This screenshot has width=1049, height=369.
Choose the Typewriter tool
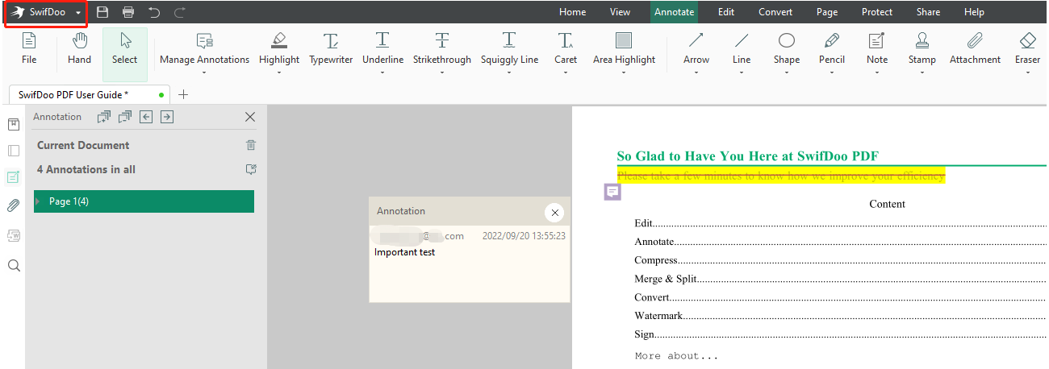pos(331,49)
